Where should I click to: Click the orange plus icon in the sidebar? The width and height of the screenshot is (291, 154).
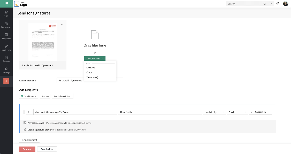6,81
